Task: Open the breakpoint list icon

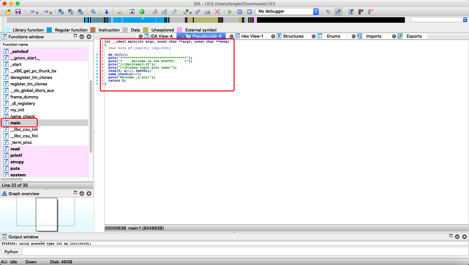Action: pyautogui.click(x=351, y=12)
